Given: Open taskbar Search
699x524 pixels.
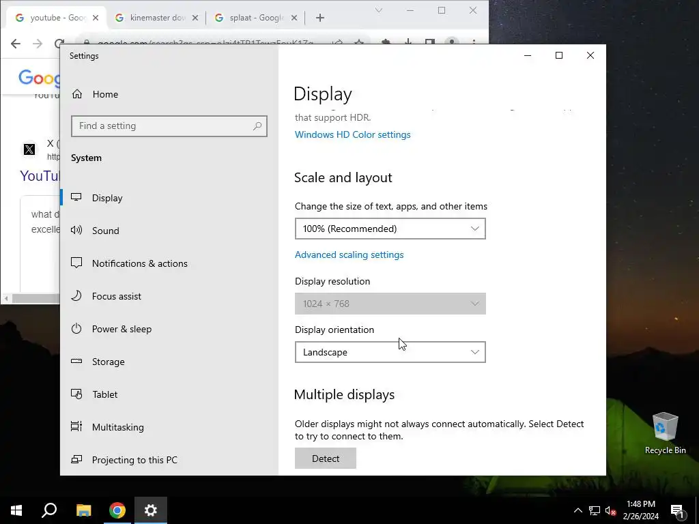Looking at the screenshot, I should [49, 510].
